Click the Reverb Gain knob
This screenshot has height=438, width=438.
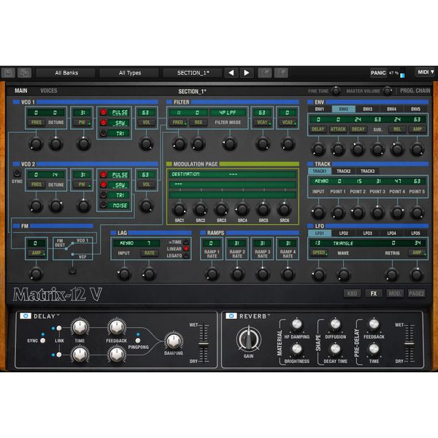click(249, 339)
